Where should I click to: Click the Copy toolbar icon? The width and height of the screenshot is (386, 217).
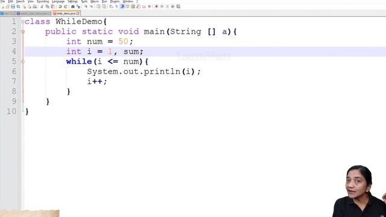47,7
